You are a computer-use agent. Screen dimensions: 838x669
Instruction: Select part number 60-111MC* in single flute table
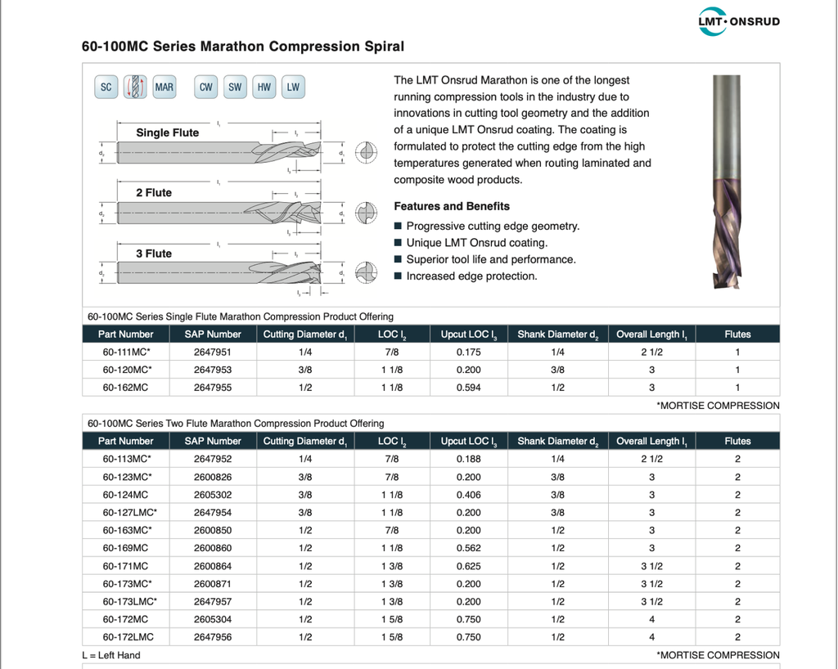click(126, 352)
